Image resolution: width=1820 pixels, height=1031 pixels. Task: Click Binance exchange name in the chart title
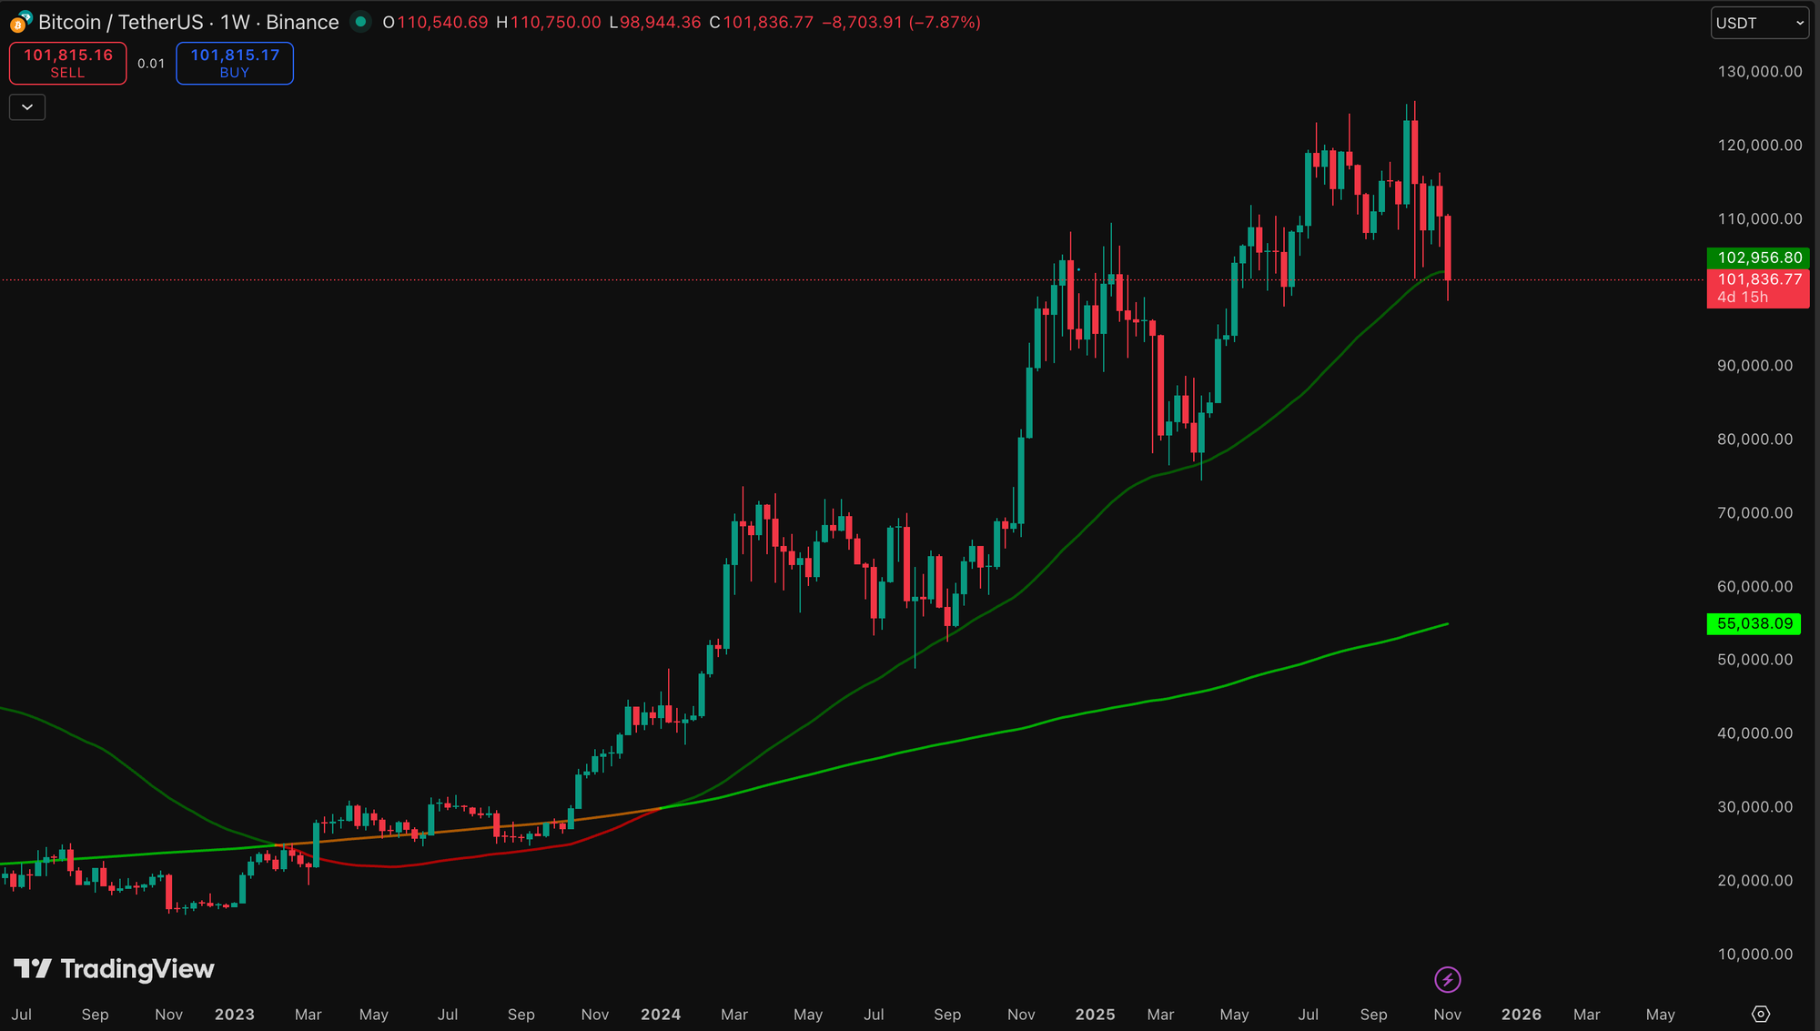300,22
